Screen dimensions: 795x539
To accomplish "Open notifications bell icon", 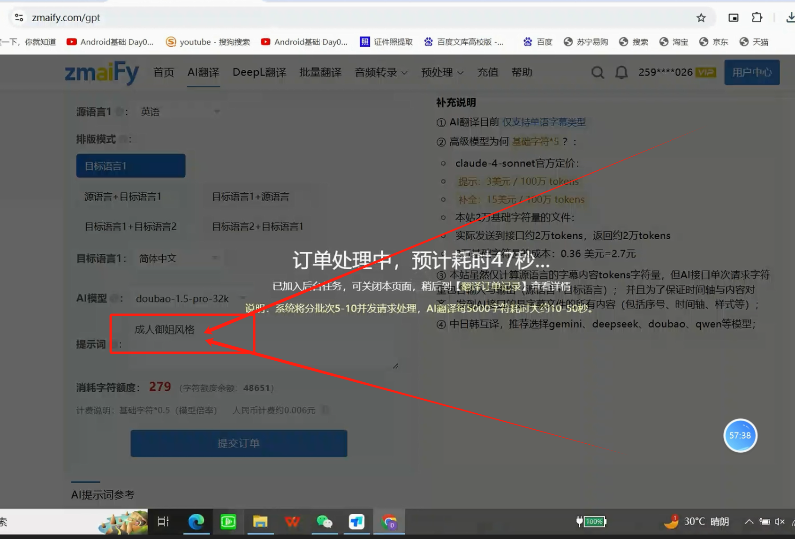I will (621, 72).
